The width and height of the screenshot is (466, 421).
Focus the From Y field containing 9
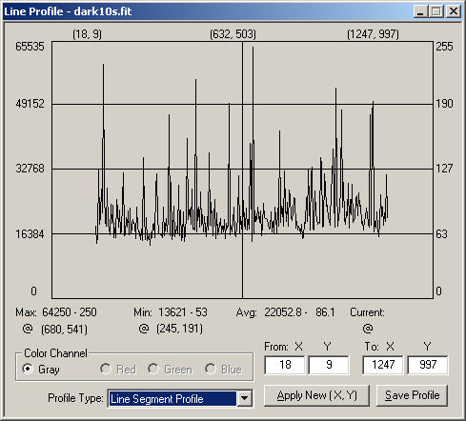click(329, 365)
